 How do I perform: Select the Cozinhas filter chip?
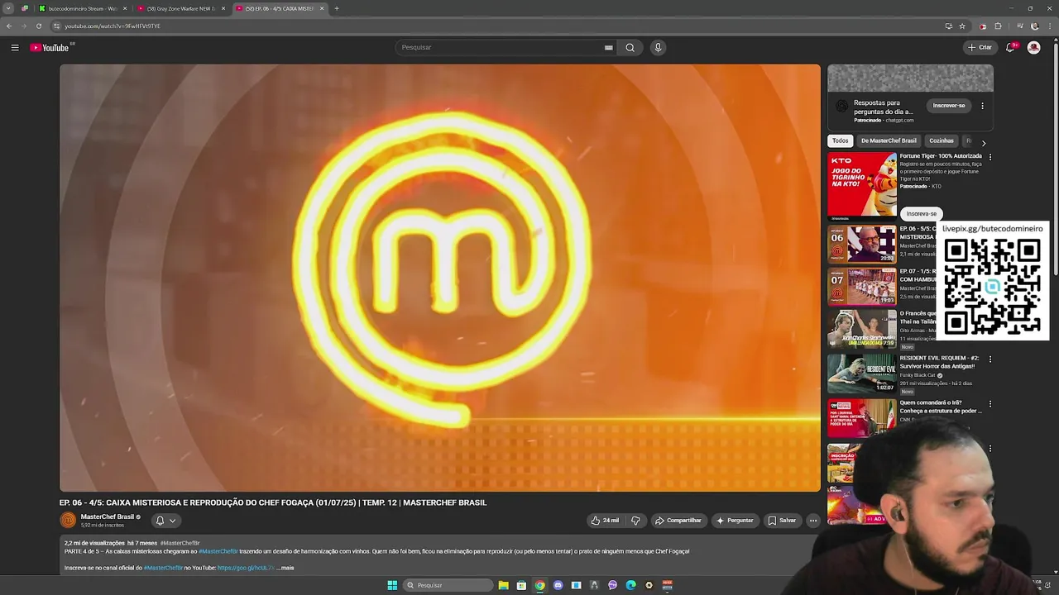(942, 140)
